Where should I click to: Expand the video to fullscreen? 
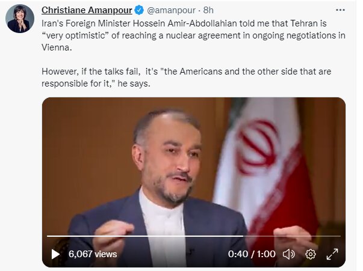(x=332, y=254)
